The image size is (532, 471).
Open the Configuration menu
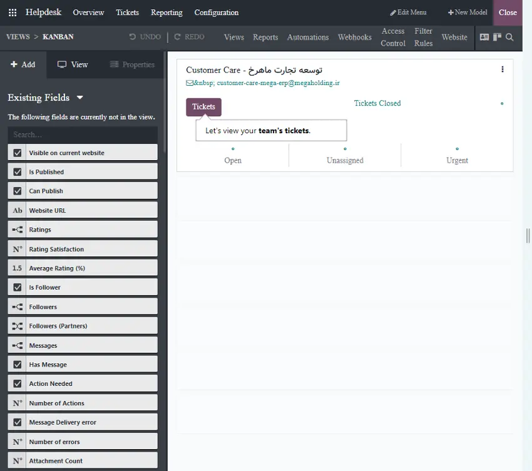coord(216,13)
